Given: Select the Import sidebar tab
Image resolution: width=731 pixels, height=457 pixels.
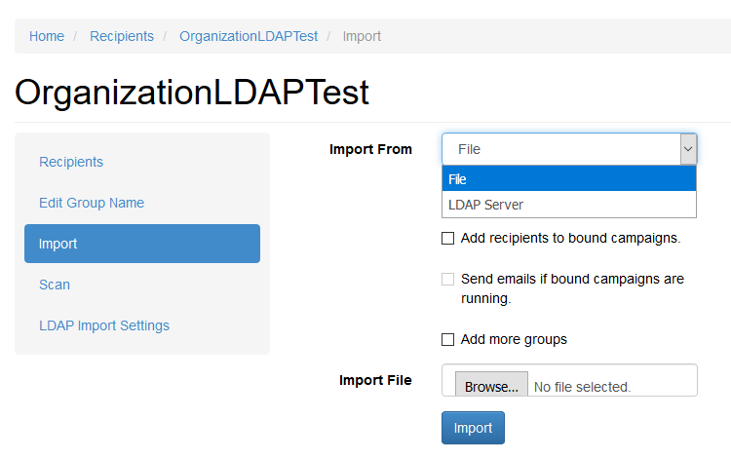Looking at the screenshot, I should click(142, 244).
